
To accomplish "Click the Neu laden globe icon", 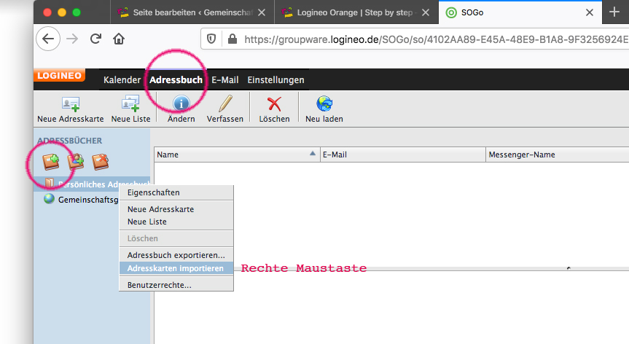I will click(x=324, y=103).
